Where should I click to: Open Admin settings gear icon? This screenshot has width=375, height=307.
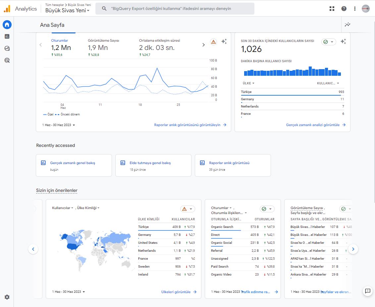(7, 297)
